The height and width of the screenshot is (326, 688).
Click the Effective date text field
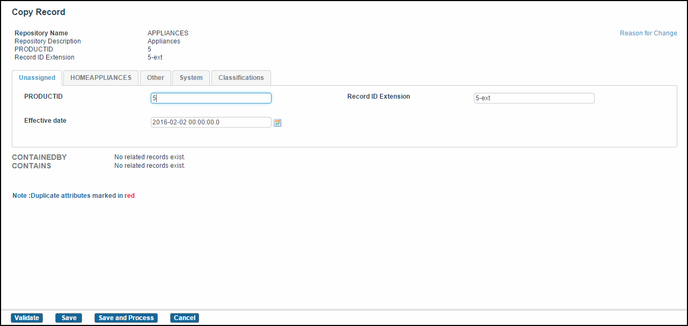pos(211,122)
